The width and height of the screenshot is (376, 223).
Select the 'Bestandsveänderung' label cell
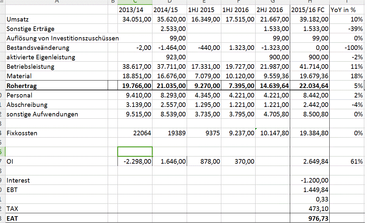point(56,48)
